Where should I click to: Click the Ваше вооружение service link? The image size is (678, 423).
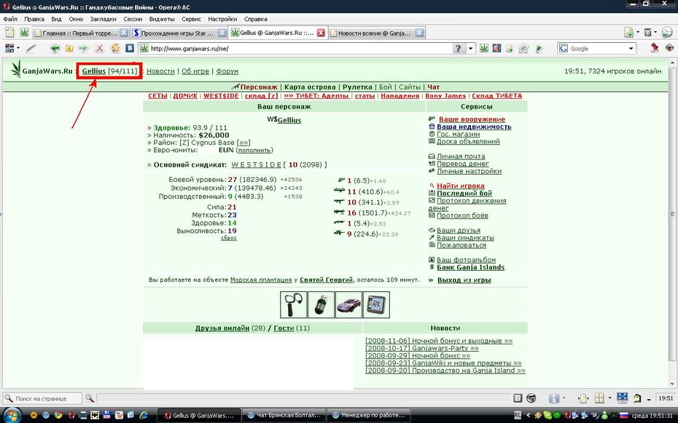pyautogui.click(x=472, y=119)
